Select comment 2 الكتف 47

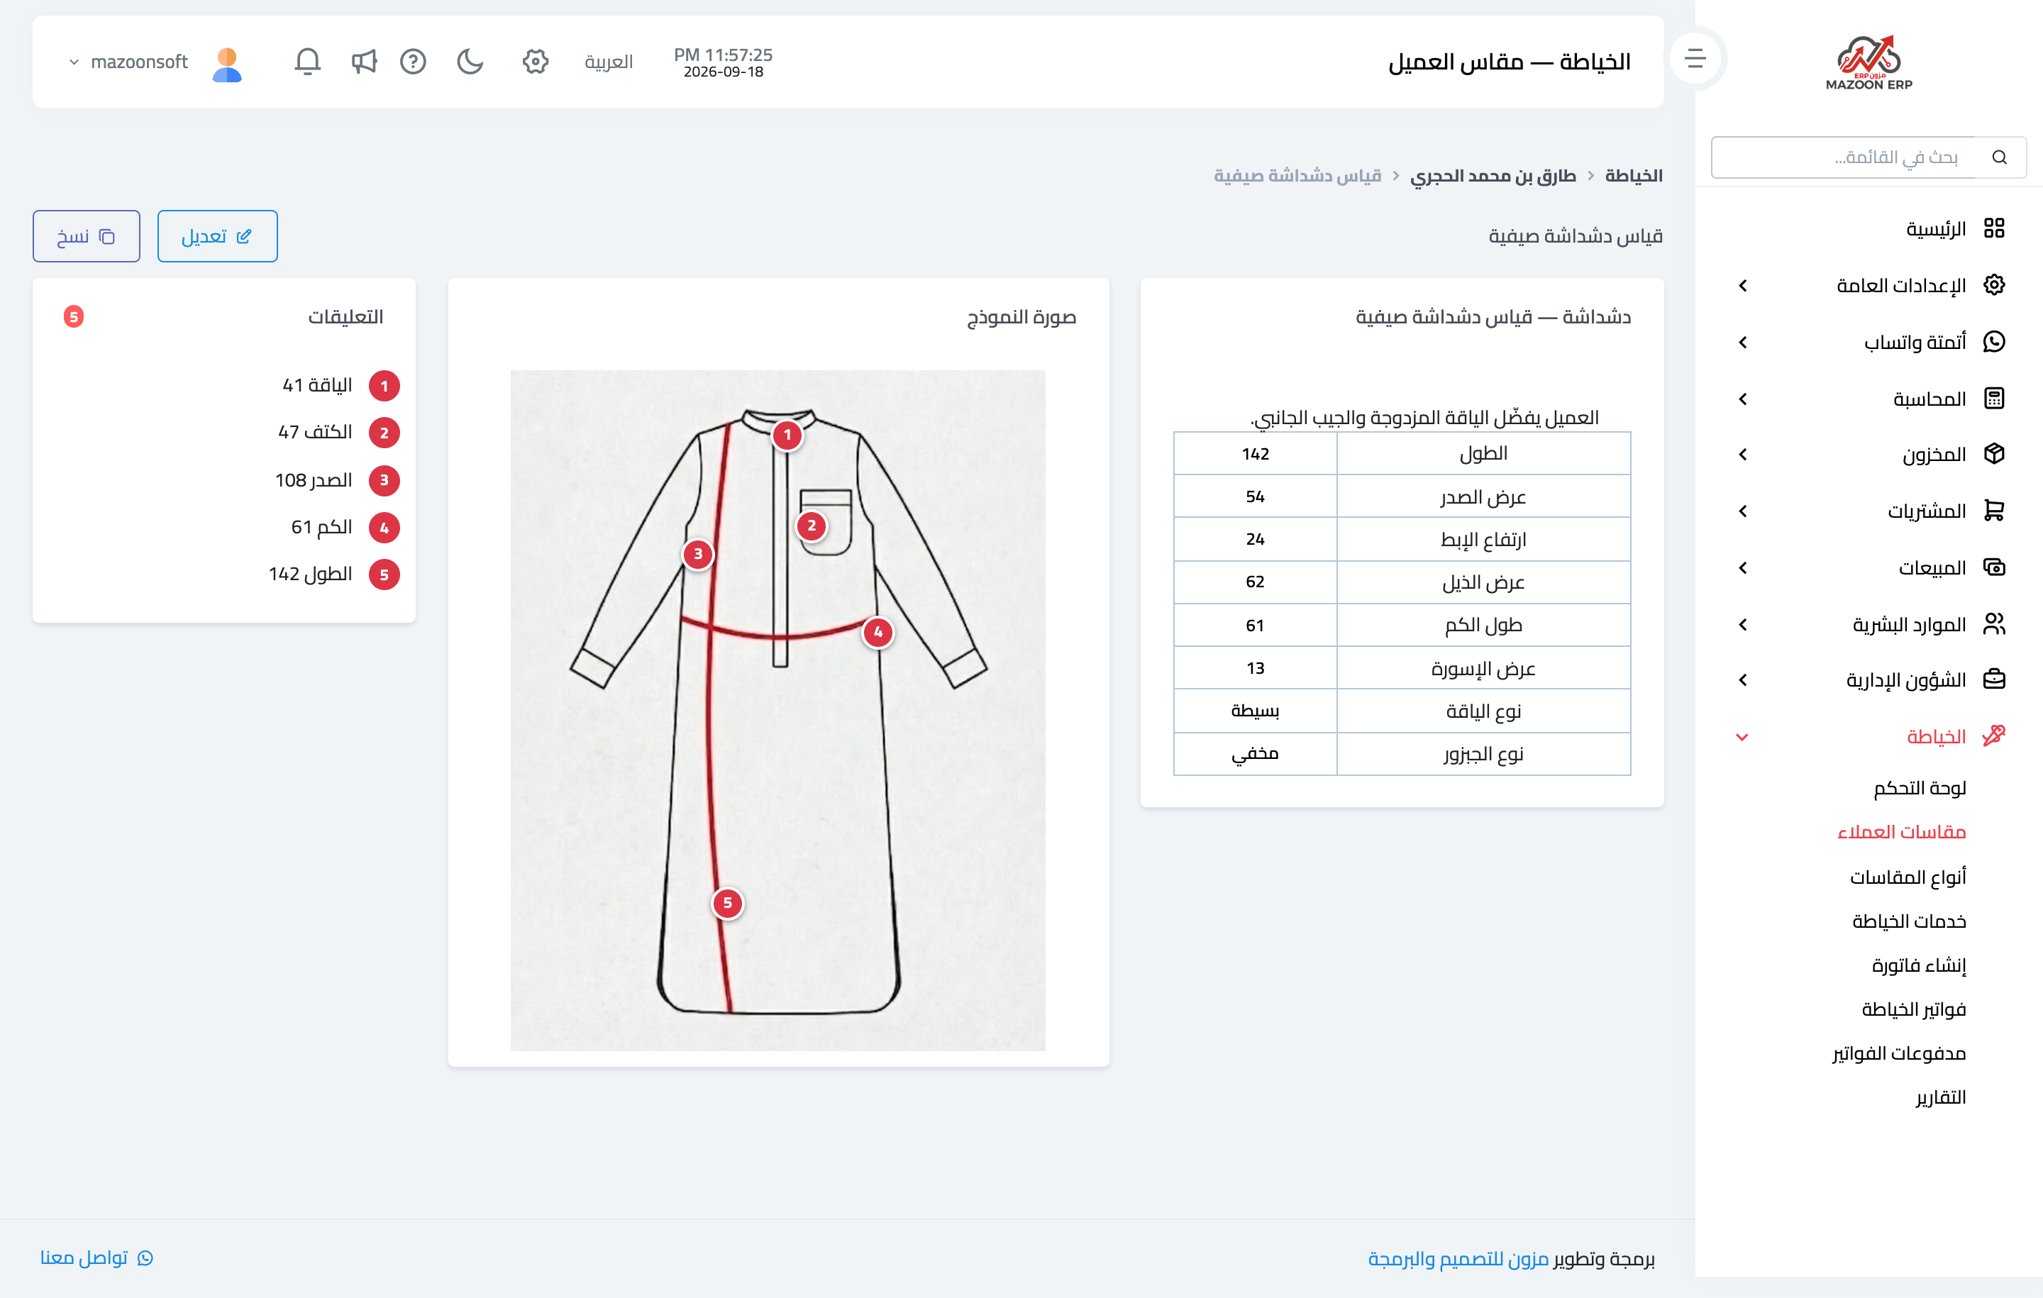point(338,433)
